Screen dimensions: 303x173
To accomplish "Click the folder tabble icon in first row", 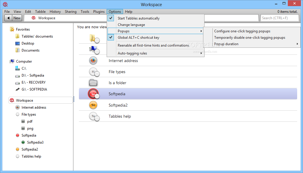I will (94, 38).
